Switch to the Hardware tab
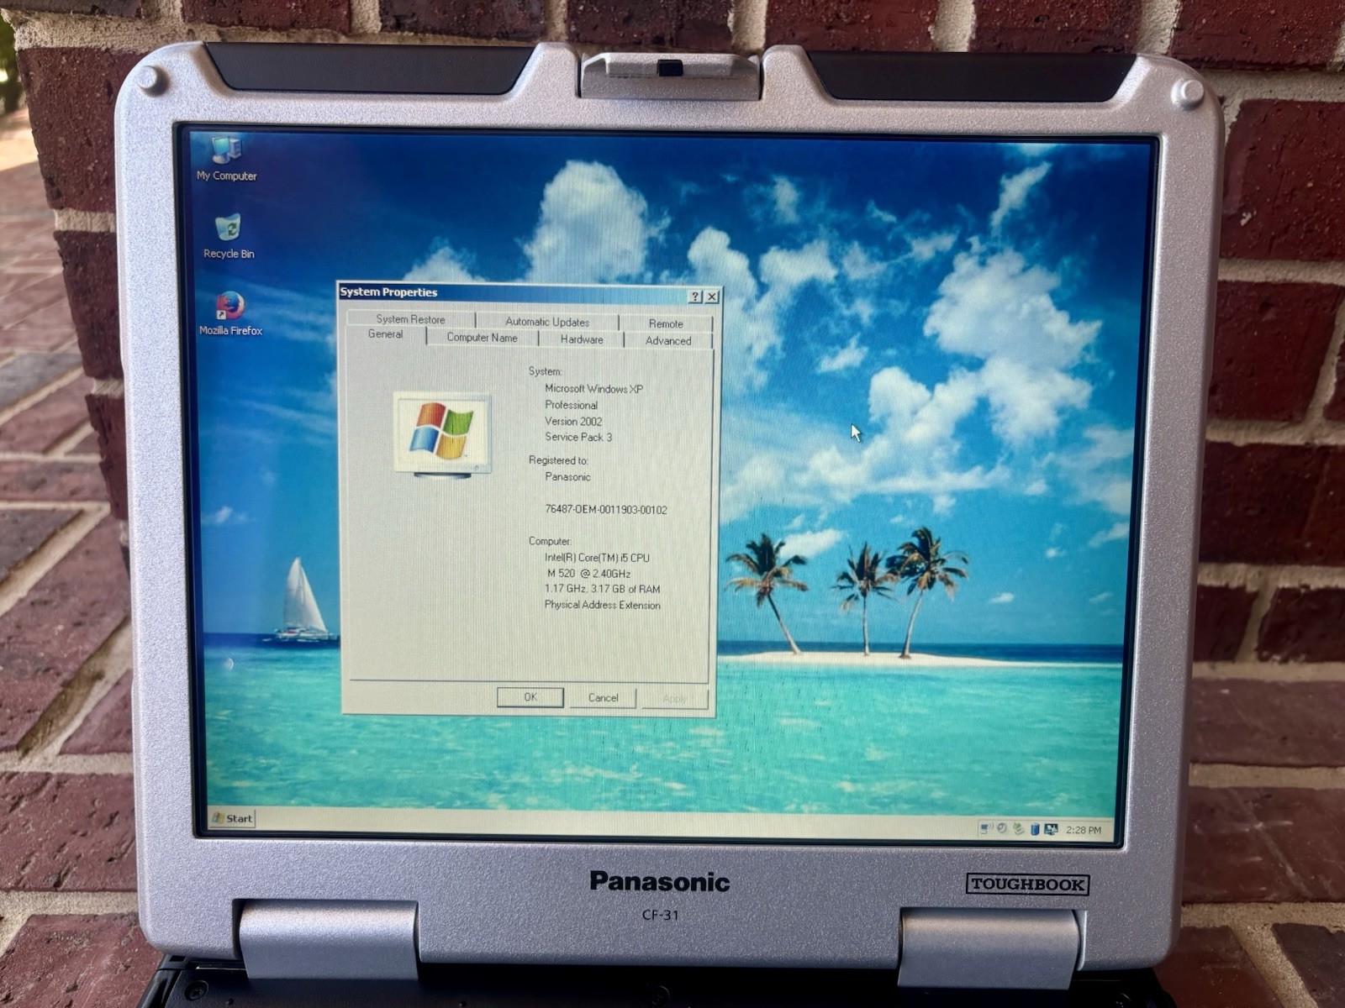Image resolution: width=1345 pixels, height=1008 pixels. tap(582, 339)
